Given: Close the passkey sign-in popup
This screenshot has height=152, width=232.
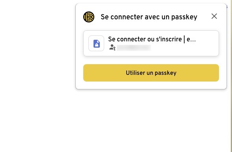Looking at the screenshot, I should coord(214,16).
